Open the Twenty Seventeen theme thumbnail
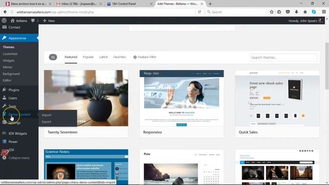Viewport: 329px width, 185px height. 86,98
